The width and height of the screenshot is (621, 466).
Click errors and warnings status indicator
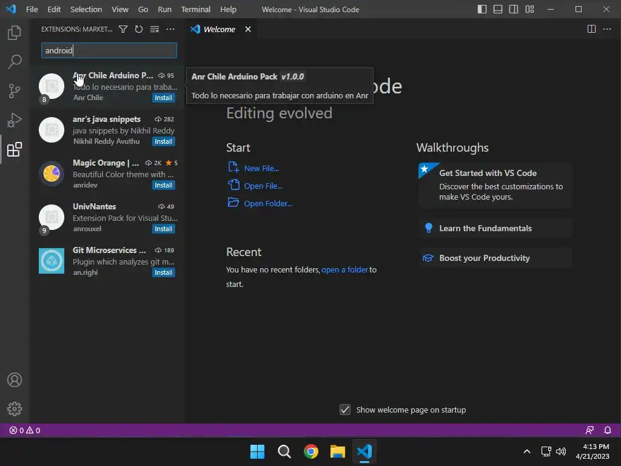point(24,430)
